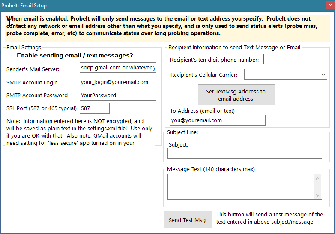The height and width of the screenshot is (234, 335).
Task: Click the 'SMTP Account Login' label
Action: [32, 82]
